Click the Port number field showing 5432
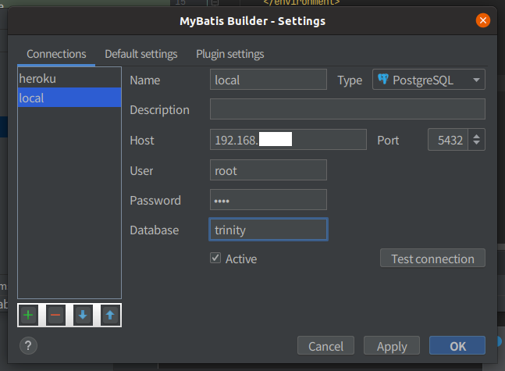This screenshot has height=371, width=505. pyautogui.click(x=448, y=140)
